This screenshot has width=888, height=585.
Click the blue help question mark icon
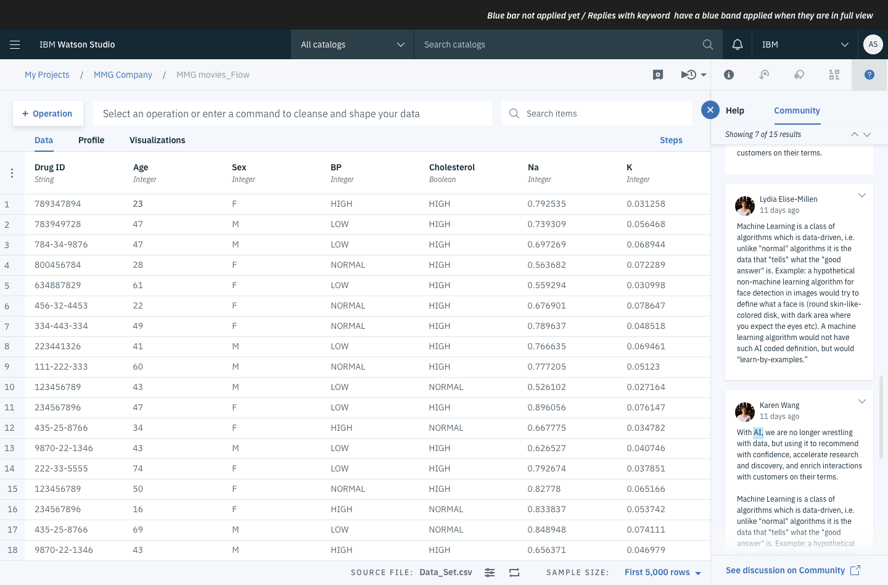click(869, 75)
